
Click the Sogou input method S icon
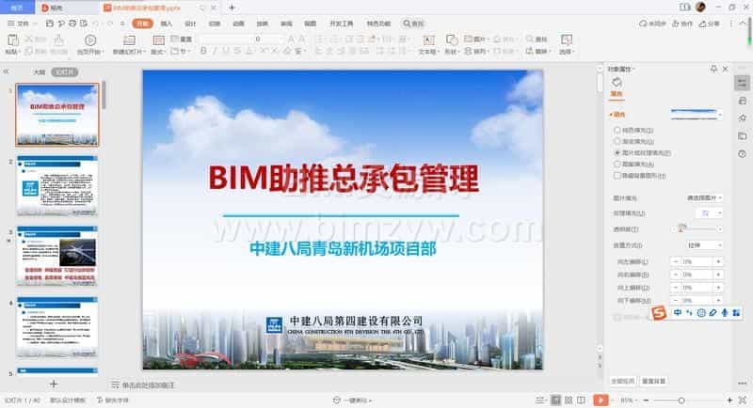[659, 313]
